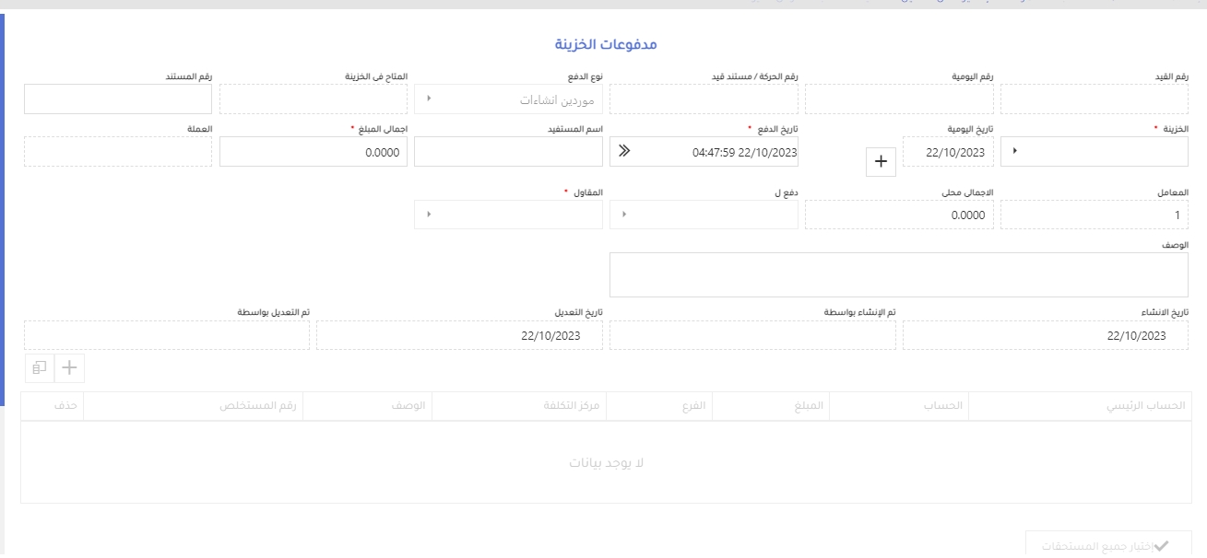
Task: Click the تاريخ الدفع date-time field
Action: (715, 152)
